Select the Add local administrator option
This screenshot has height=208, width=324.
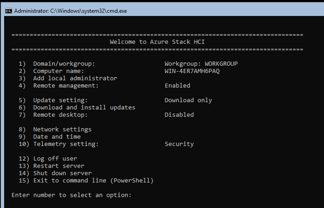click(75, 78)
